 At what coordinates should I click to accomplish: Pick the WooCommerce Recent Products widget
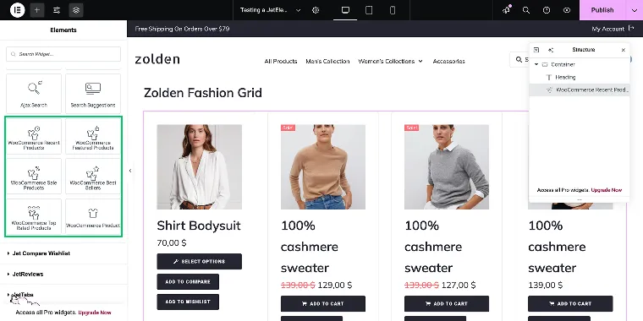[x=34, y=136]
